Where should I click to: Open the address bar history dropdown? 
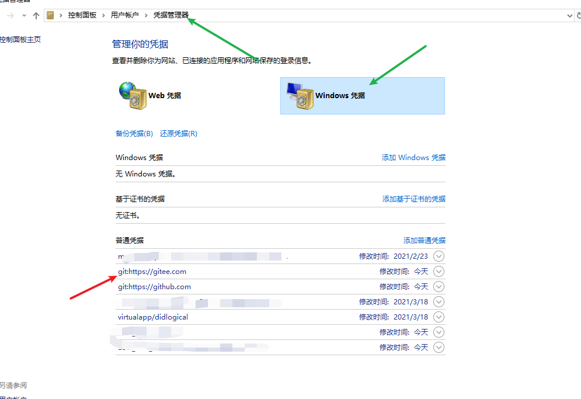pos(570,16)
